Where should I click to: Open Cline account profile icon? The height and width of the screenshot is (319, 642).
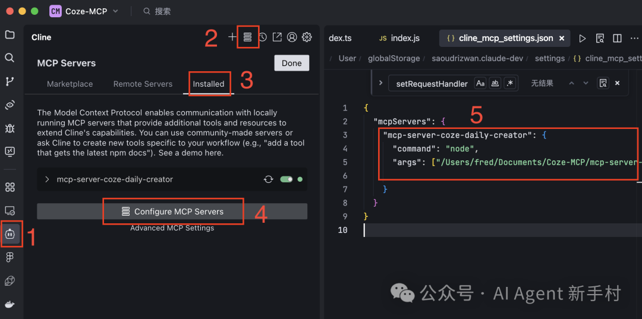(292, 37)
